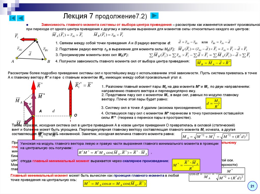Click red text 'главный минимальный момент' in purple box
Image resolution: width=260 pixels, height=194 pixels.
tap(61, 161)
